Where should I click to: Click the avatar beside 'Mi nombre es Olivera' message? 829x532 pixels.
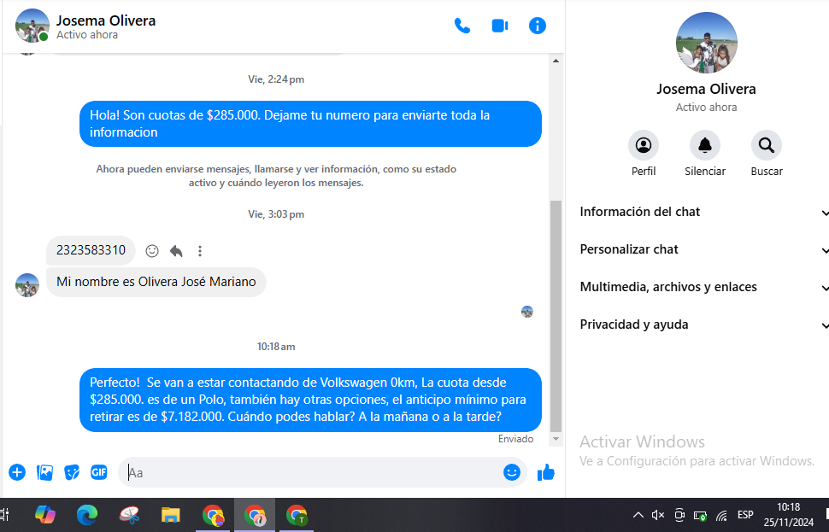27,285
